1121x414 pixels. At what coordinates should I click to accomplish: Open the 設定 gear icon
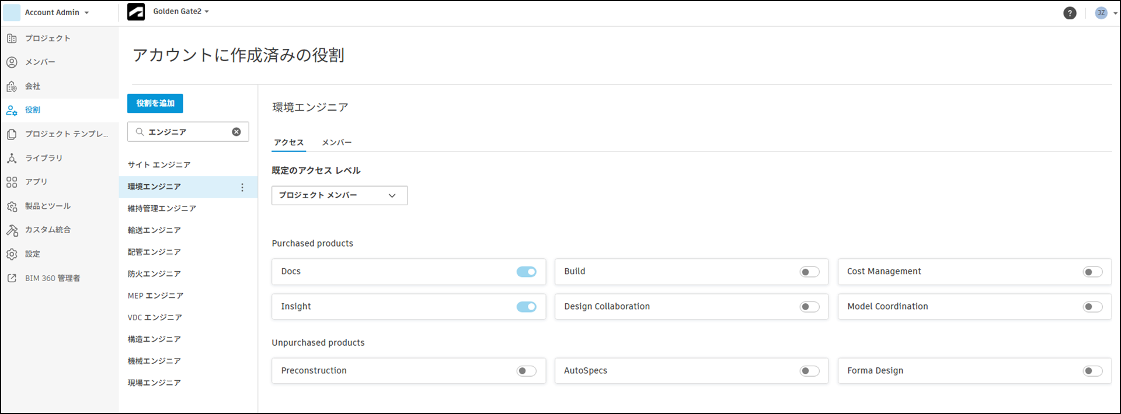(12, 254)
